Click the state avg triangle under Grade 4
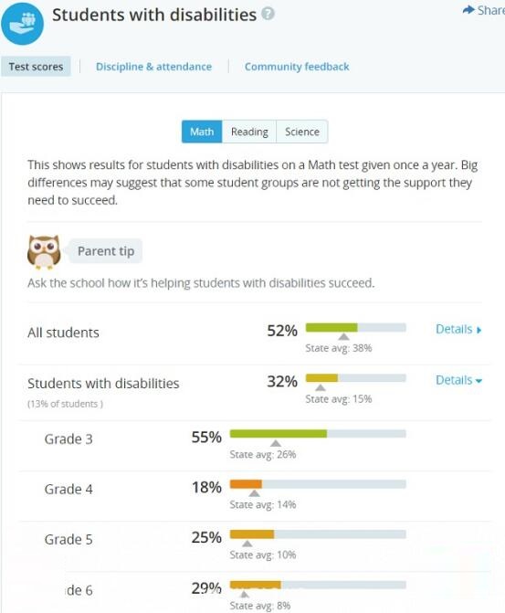The image size is (505, 613). coord(255,493)
